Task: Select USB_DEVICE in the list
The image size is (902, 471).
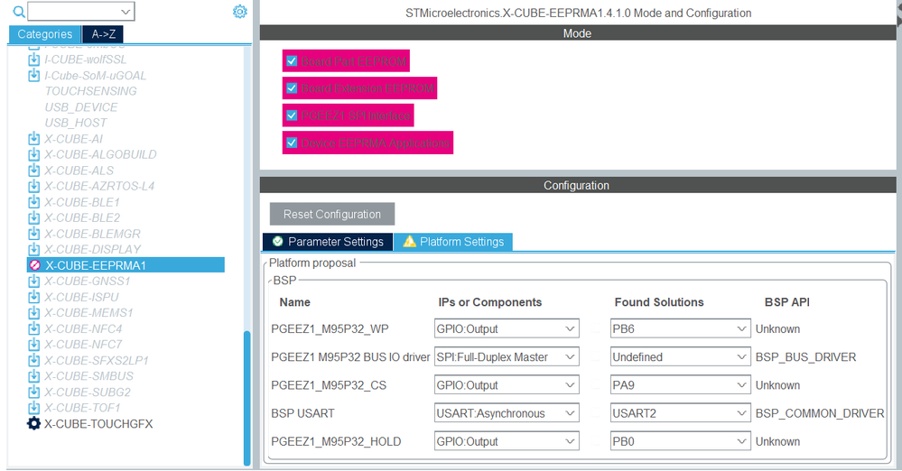Action: pos(81,107)
